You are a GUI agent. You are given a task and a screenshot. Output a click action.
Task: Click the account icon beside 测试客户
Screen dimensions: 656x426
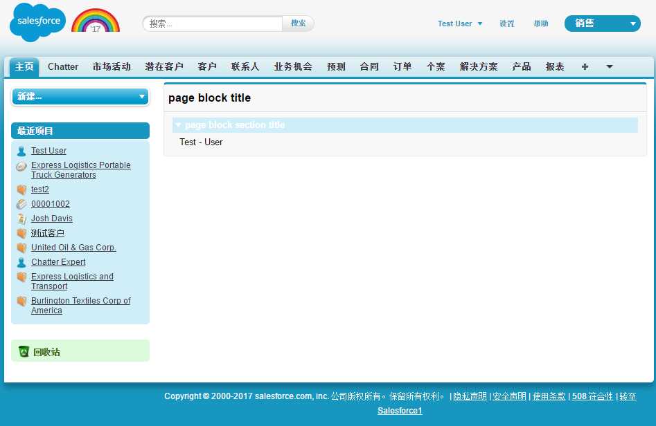[21, 234]
